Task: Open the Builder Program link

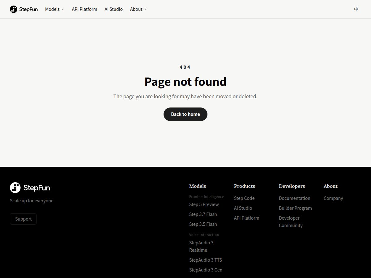Action: (295, 208)
